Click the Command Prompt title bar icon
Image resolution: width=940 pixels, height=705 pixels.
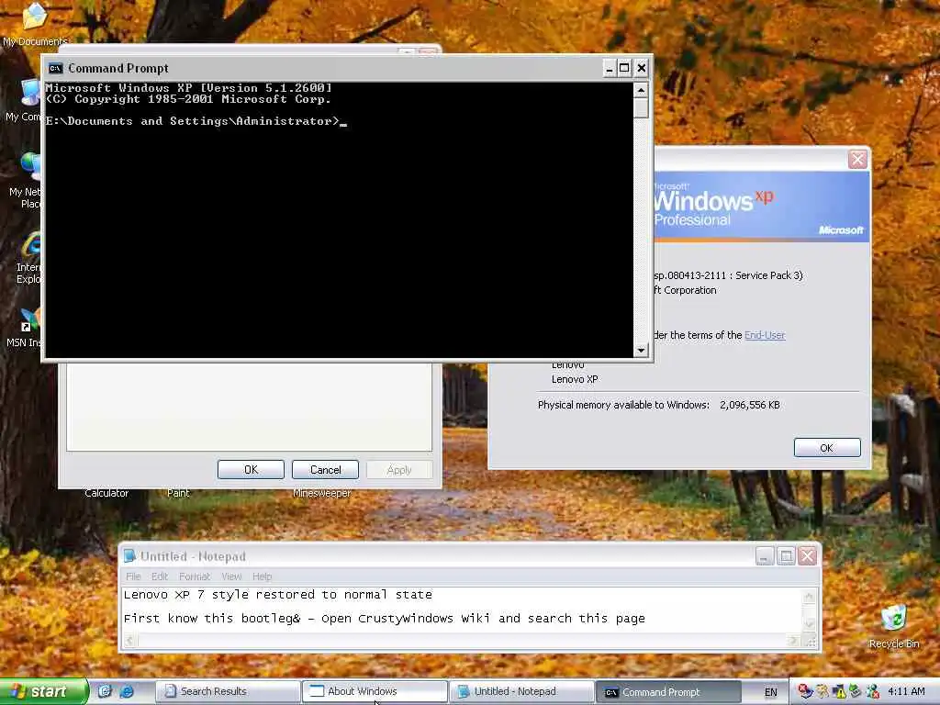56,68
